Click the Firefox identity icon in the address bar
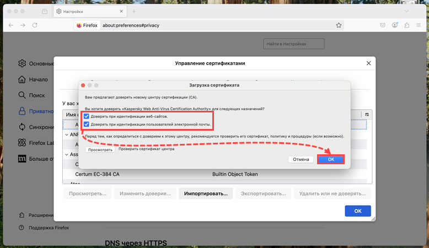The height and width of the screenshot is (248, 429). (87, 25)
